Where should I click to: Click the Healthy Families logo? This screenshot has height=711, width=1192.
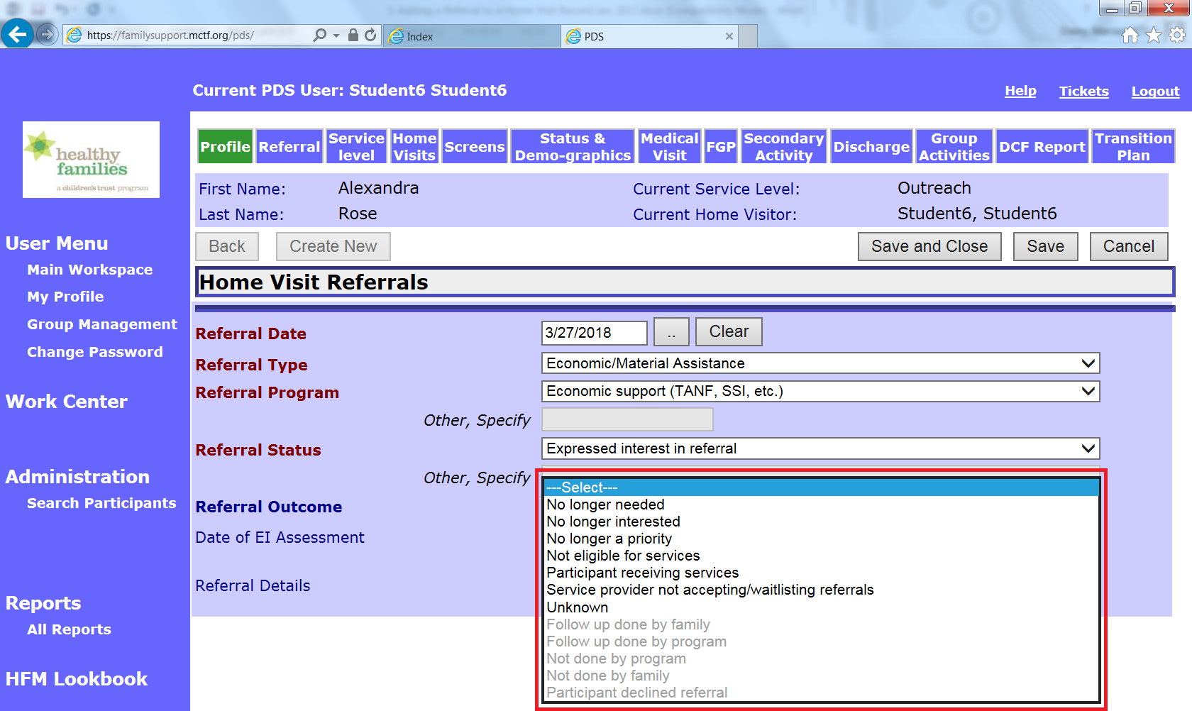tap(91, 160)
